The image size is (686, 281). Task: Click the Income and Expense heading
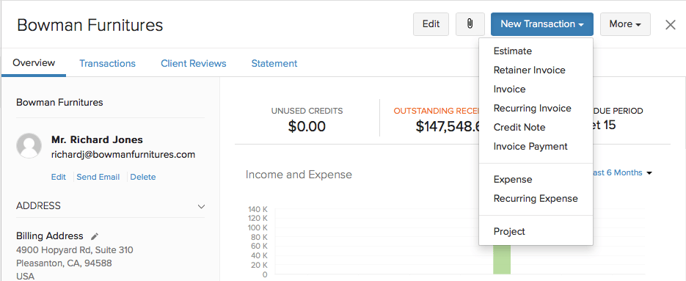tap(299, 175)
